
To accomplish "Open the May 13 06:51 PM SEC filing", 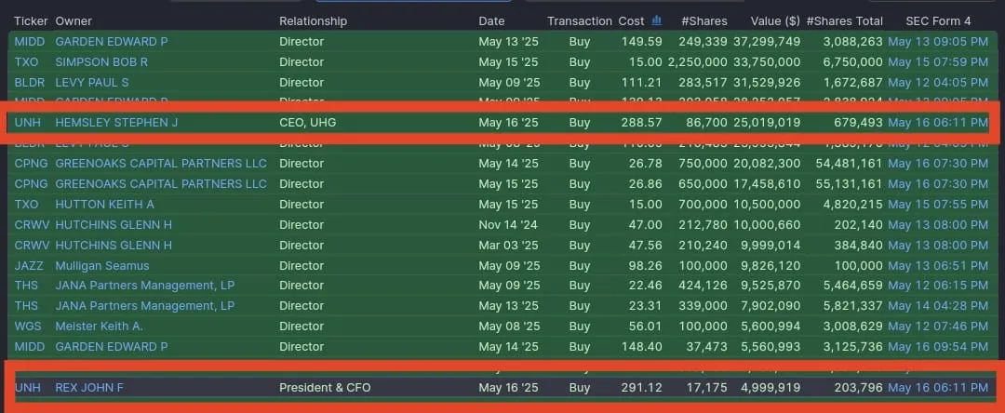I will coord(938,266).
